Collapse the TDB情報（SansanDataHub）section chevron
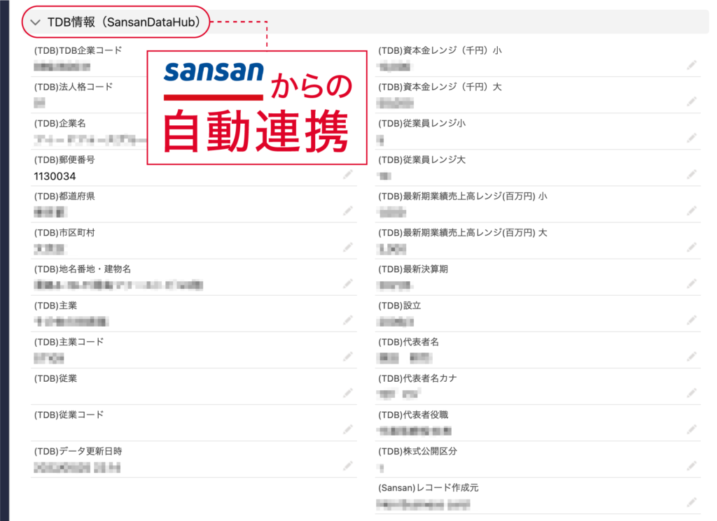 [x=35, y=22]
